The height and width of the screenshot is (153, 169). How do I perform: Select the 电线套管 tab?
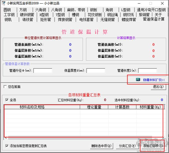coord(86,20)
